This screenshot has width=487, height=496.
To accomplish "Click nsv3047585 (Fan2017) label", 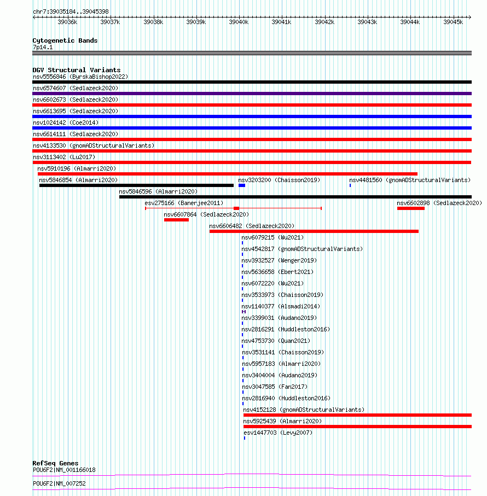I will coord(275,387).
